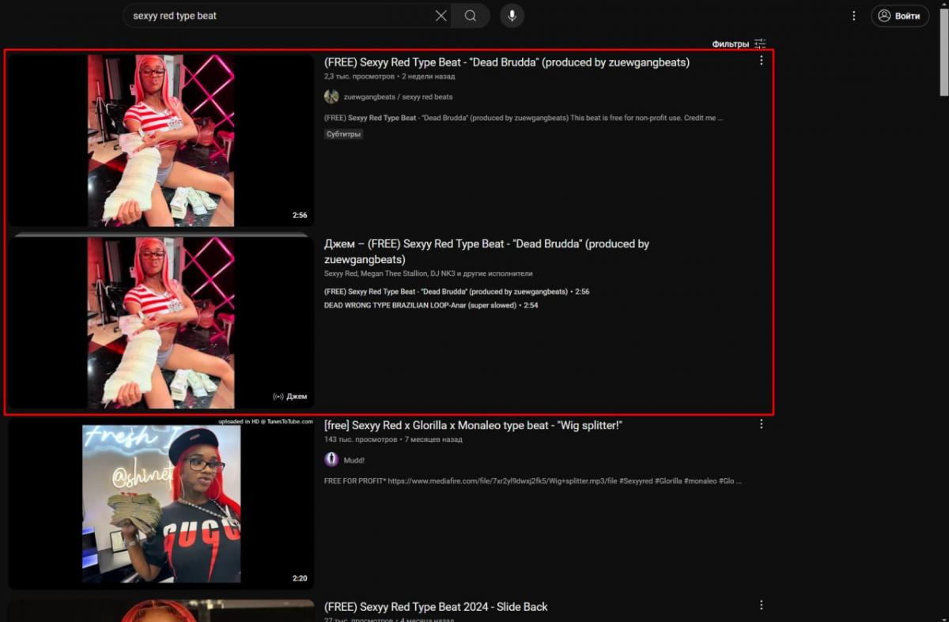Clear the search field with X icon
Image resolution: width=949 pixels, height=622 pixels.
point(441,16)
